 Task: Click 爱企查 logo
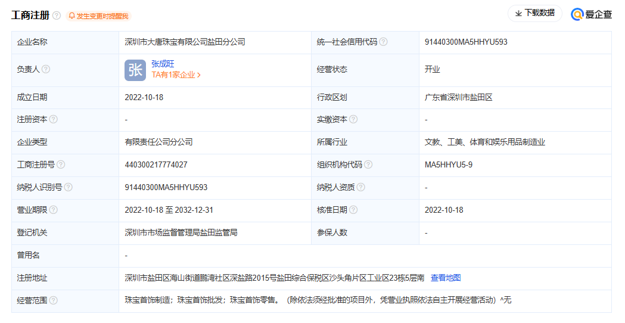(x=591, y=14)
